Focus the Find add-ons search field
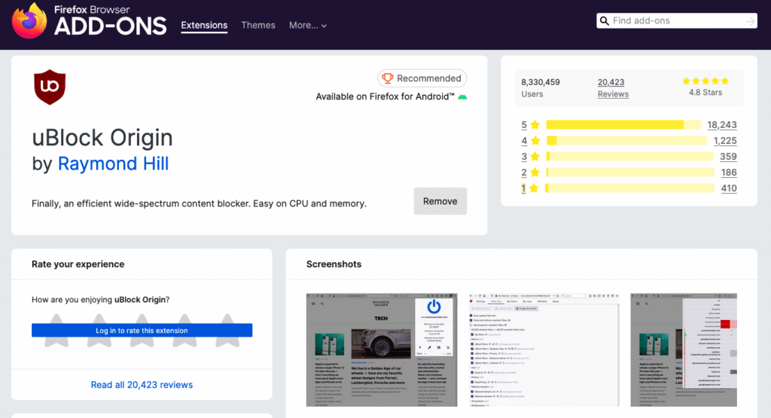The width and height of the screenshot is (771, 418). [x=674, y=21]
